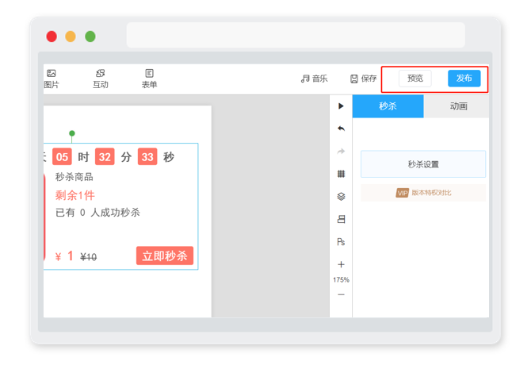Click the page settings icon above Ps
531x365 pixels.
341,219
